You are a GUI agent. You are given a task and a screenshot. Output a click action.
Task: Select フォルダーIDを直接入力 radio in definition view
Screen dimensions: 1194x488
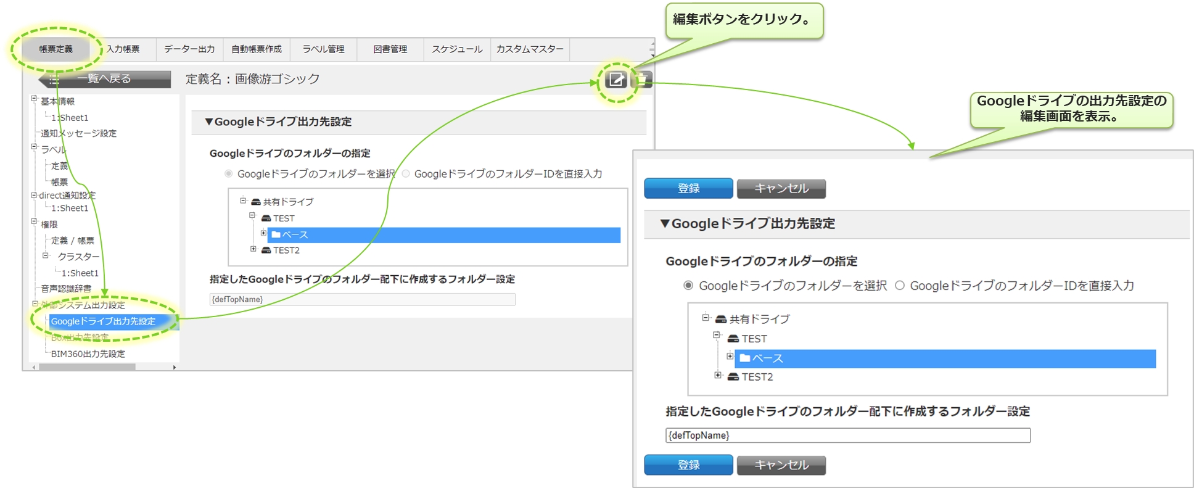[x=406, y=174]
